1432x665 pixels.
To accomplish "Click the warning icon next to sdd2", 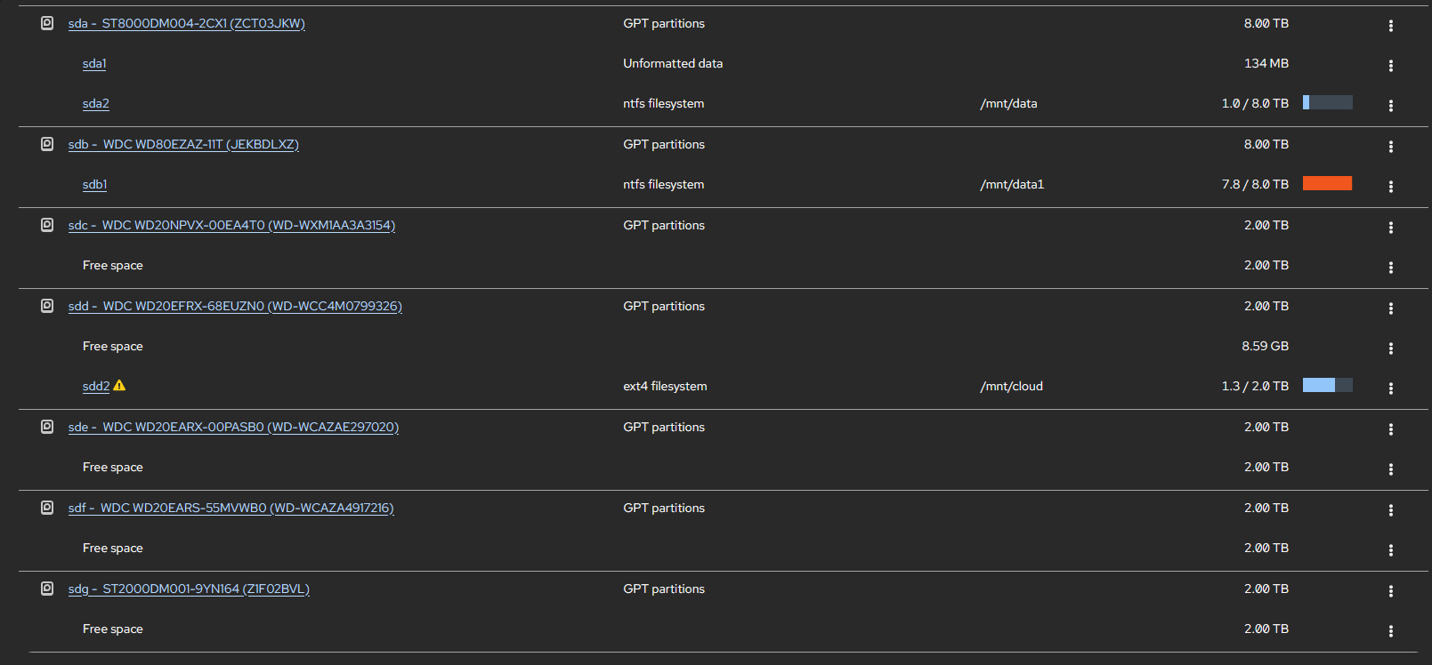I will 119,386.
